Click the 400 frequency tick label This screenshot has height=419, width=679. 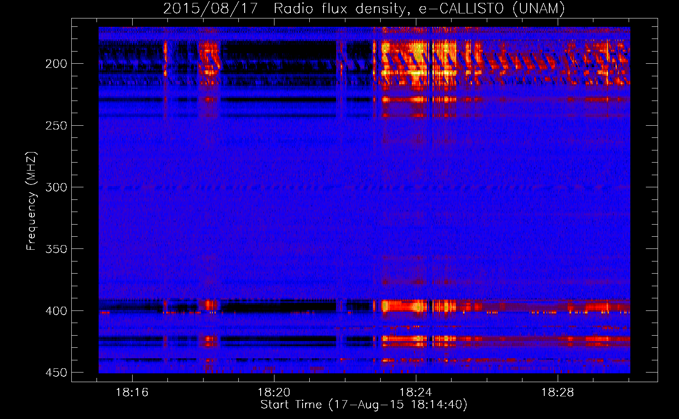point(56,311)
